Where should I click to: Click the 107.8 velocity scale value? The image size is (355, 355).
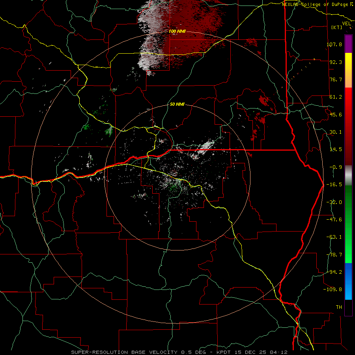click(334, 44)
